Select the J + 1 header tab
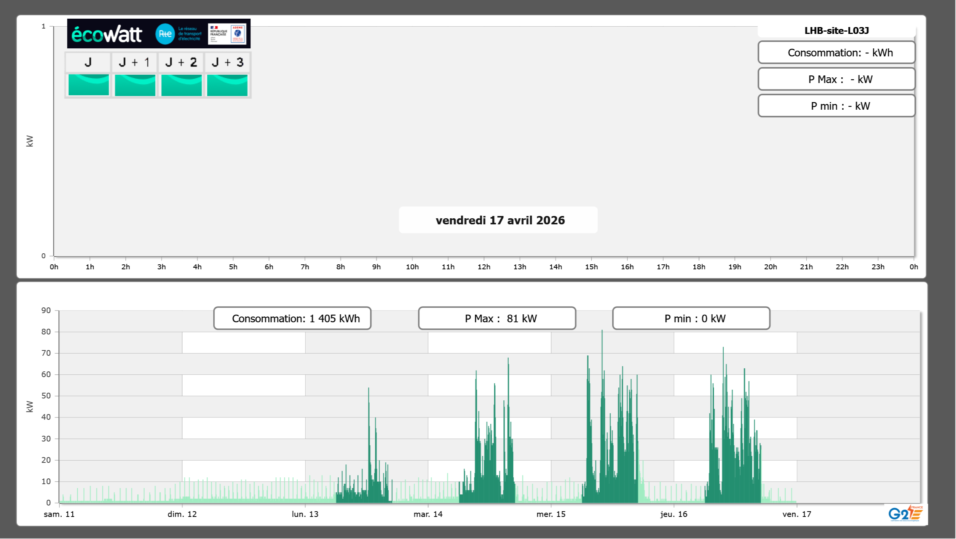 click(134, 62)
